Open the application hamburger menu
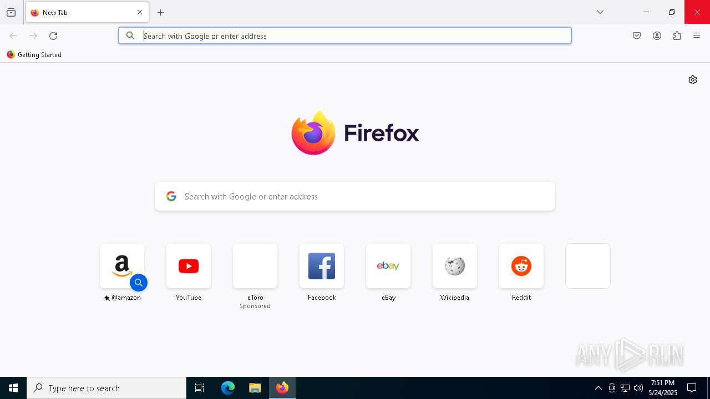 (x=697, y=36)
